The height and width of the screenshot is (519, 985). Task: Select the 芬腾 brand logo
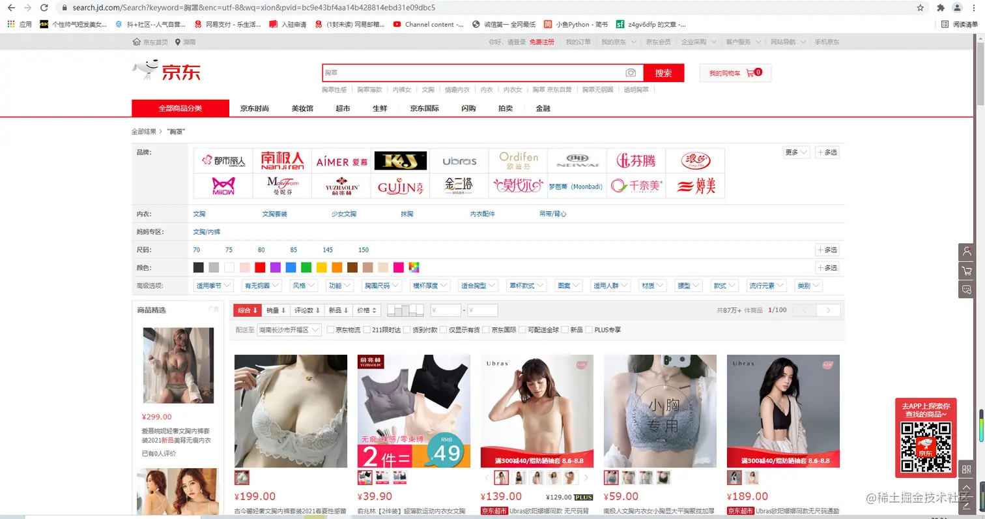pos(636,160)
